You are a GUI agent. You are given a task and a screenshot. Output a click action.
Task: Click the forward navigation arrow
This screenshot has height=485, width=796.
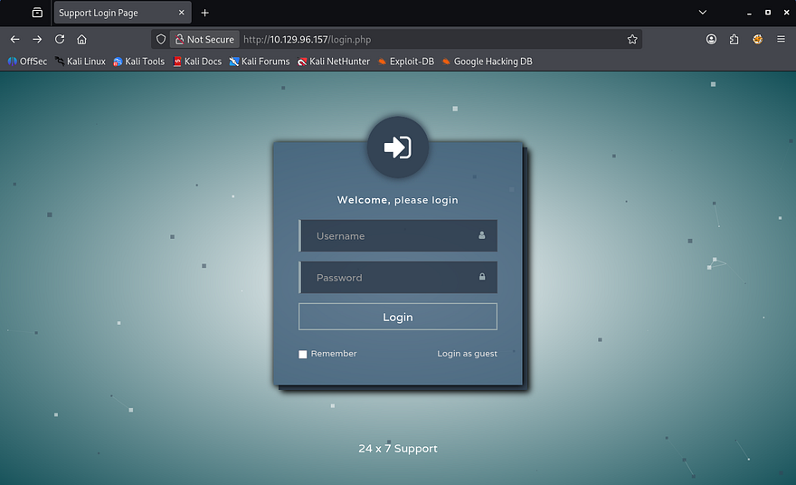(37, 40)
